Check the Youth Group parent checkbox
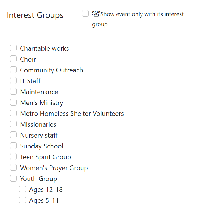This screenshot has height=213, width=209. click(13, 178)
